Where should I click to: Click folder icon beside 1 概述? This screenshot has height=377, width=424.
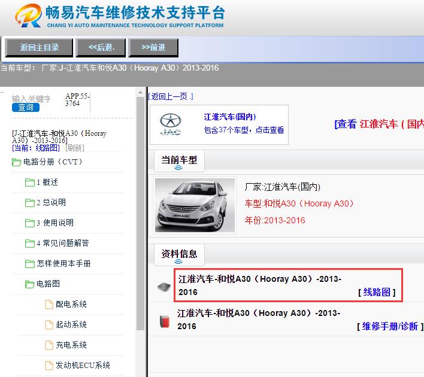(x=30, y=183)
